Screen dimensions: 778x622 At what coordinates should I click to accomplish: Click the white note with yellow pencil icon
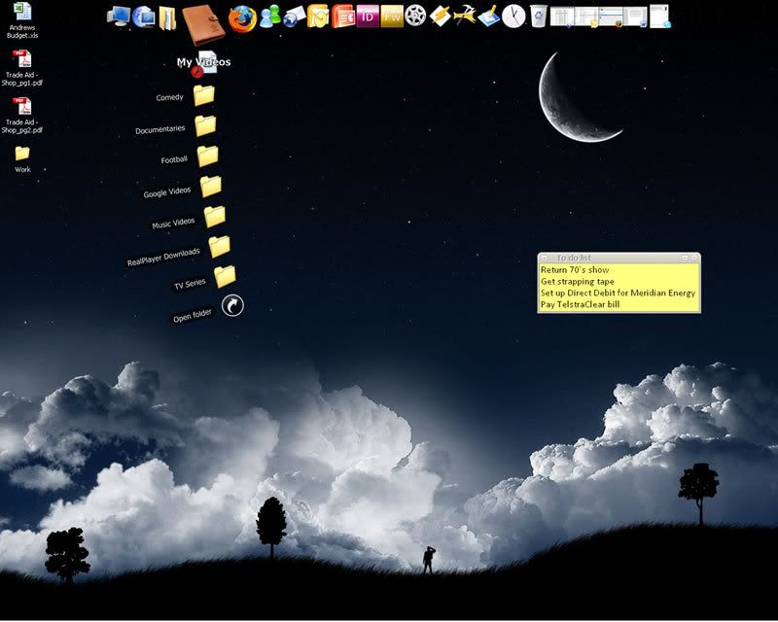tap(441, 16)
